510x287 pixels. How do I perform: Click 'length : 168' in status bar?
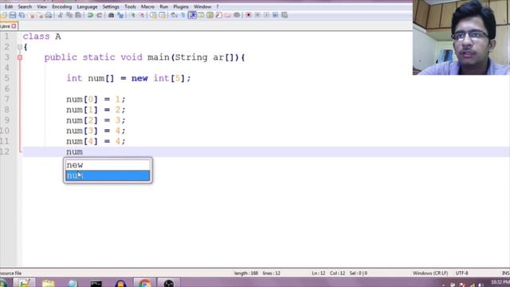point(246,273)
